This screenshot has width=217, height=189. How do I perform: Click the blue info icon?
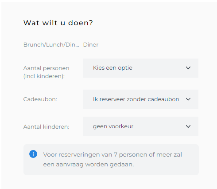tap(33, 154)
